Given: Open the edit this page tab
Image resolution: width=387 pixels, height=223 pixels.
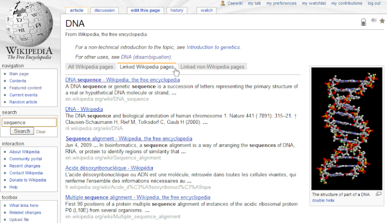Looking at the screenshot, I should [x=145, y=10].
